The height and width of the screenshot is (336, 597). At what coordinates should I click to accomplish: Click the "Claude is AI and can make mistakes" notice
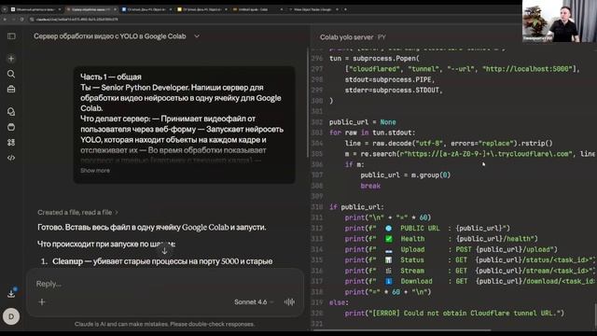tap(164, 324)
